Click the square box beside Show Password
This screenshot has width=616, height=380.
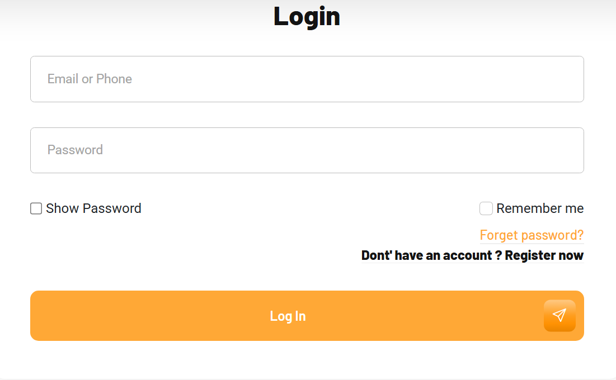point(36,208)
